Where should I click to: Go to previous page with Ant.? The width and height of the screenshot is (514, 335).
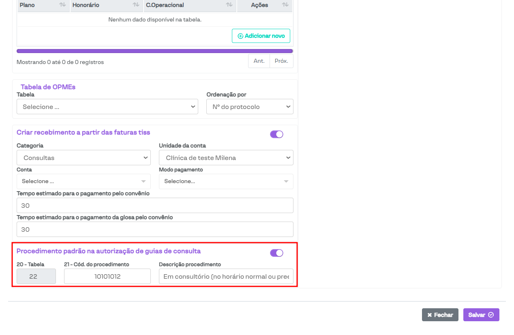(259, 61)
